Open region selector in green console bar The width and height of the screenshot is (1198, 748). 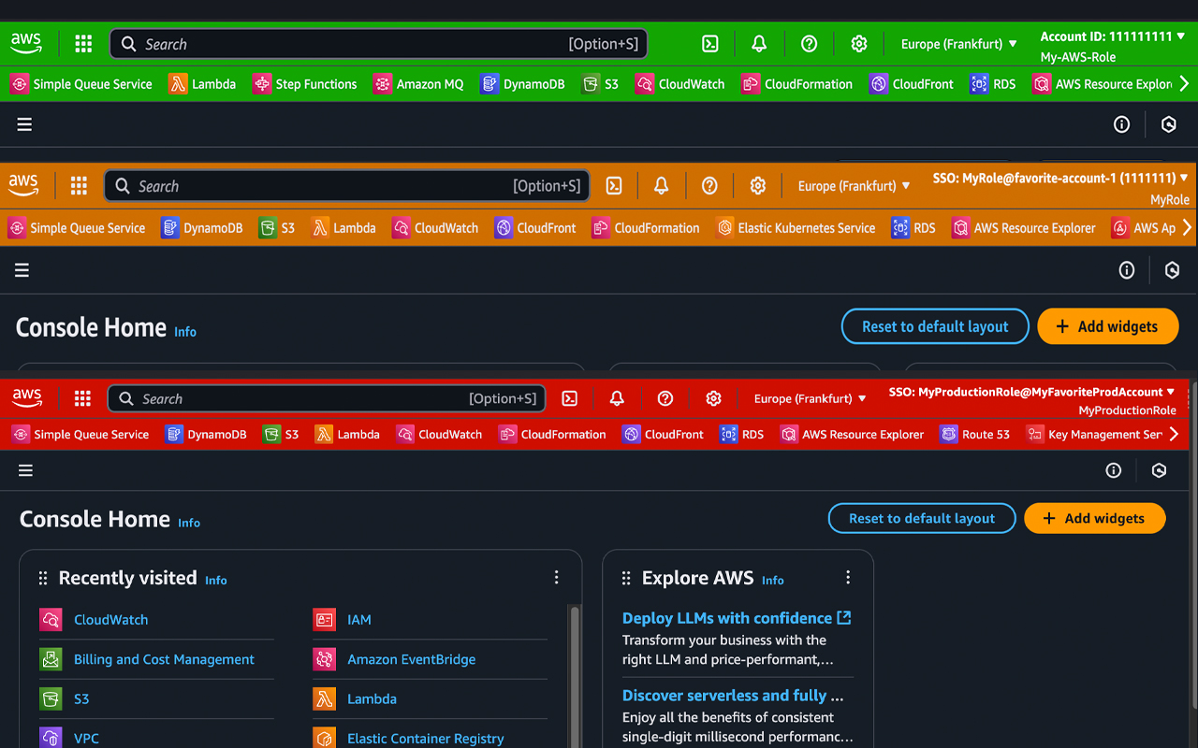coord(958,44)
